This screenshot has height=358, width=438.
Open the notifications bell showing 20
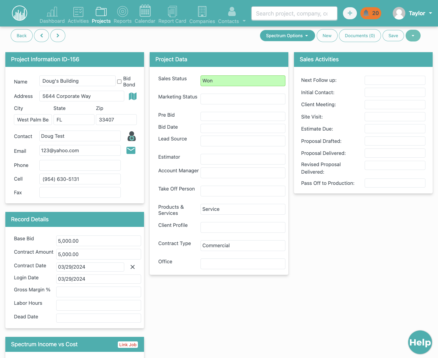371,13
